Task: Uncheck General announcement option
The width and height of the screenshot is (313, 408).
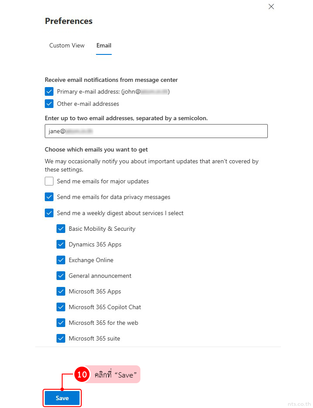Action: [x=61, y=276]
